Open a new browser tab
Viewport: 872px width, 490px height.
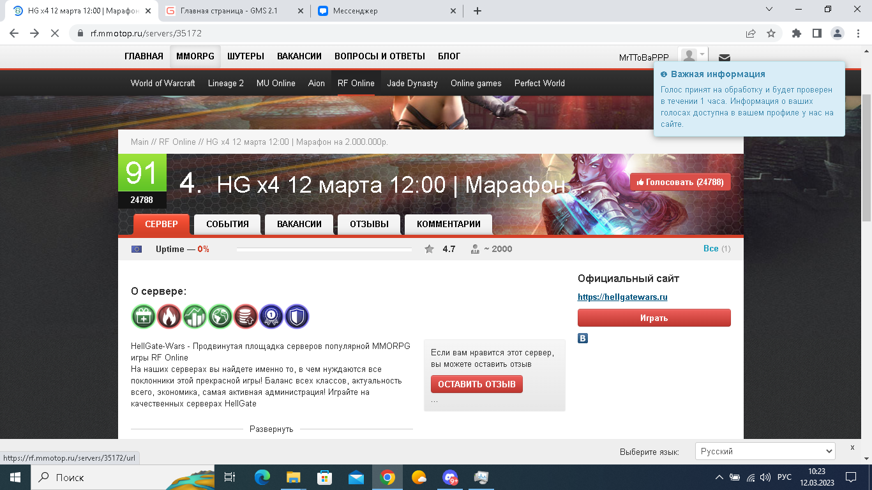477,11
